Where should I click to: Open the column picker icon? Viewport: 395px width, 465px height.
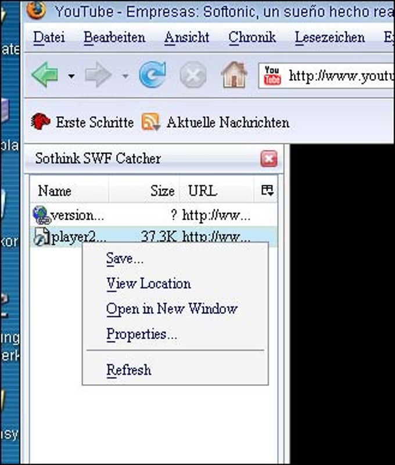[267, 190]
